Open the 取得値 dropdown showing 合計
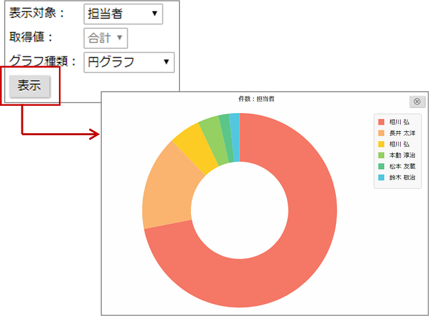 106,38
